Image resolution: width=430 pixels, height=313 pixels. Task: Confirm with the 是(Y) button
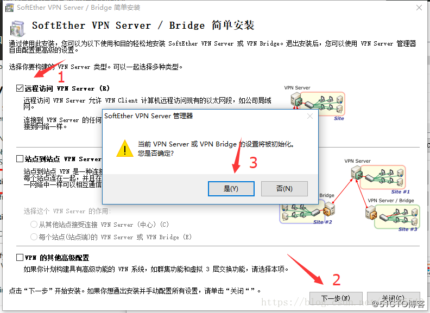[x=231, y=189]
